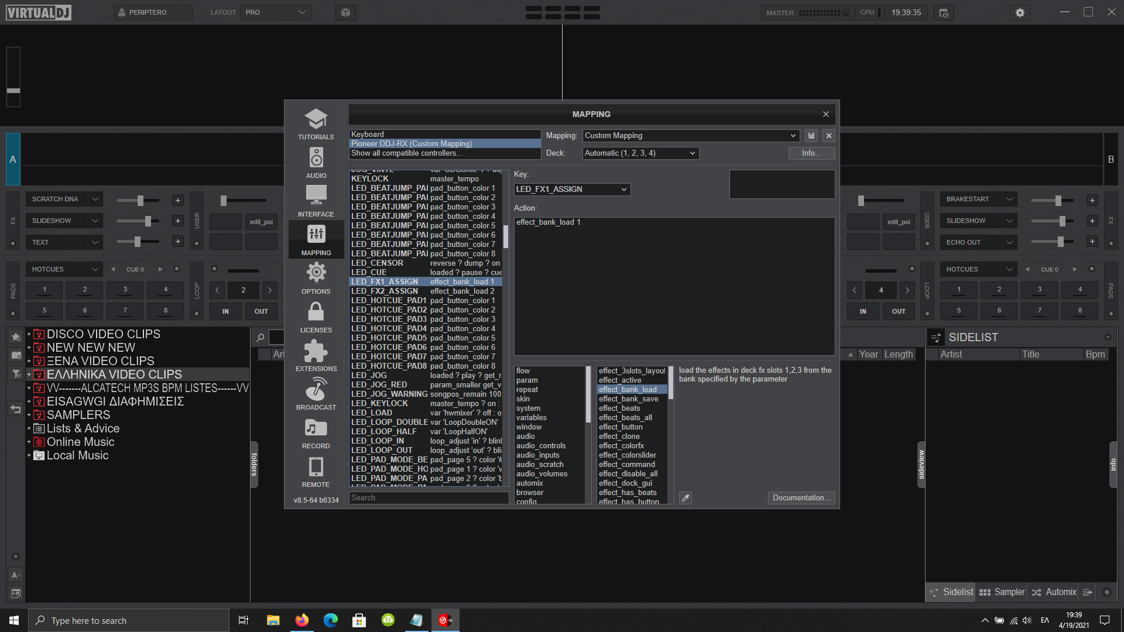Open the main settings gear icon
The height and width of the screenshot is (632, 1124).
[1020, 12]
